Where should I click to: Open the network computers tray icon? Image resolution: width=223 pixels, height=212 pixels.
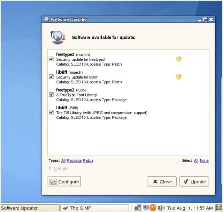click(x=138, y=208)
